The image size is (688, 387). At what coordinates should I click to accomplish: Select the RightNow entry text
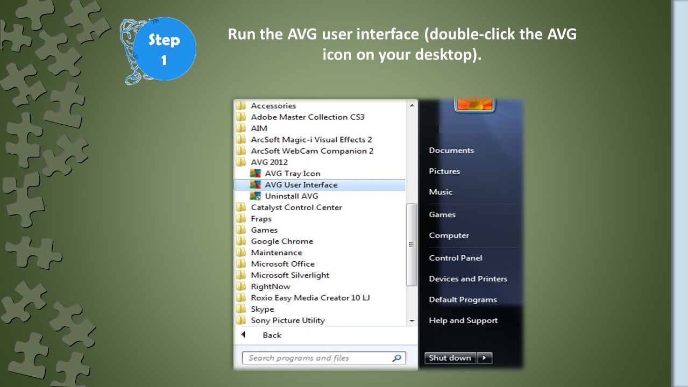[271, 286]
